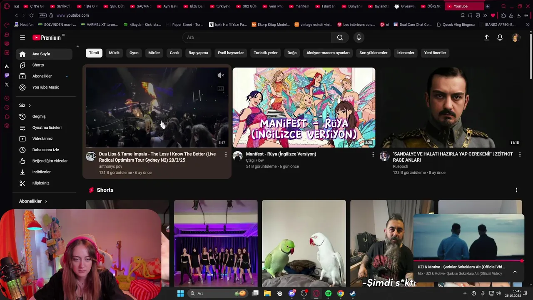Open Beğendiğim videolar
533x300 pixels.
point(44,161)
